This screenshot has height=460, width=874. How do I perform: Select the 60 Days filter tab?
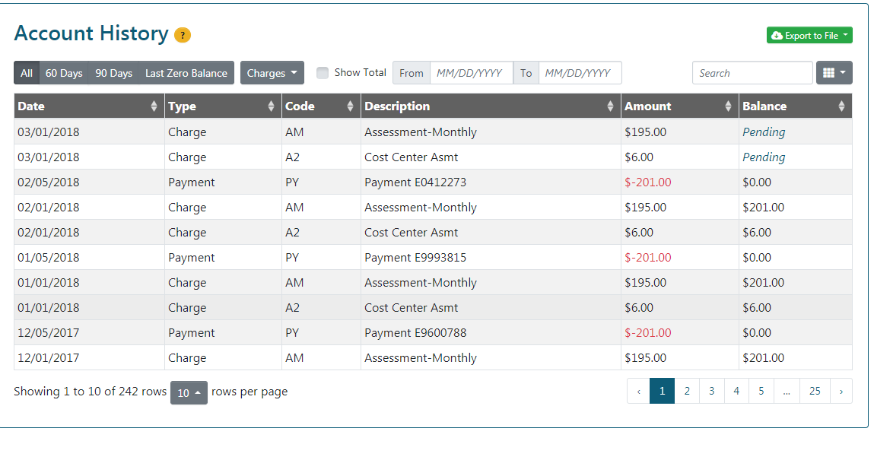click(64, 73)
